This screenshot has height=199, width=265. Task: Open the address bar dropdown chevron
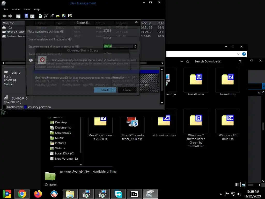(x=238, y=54)
